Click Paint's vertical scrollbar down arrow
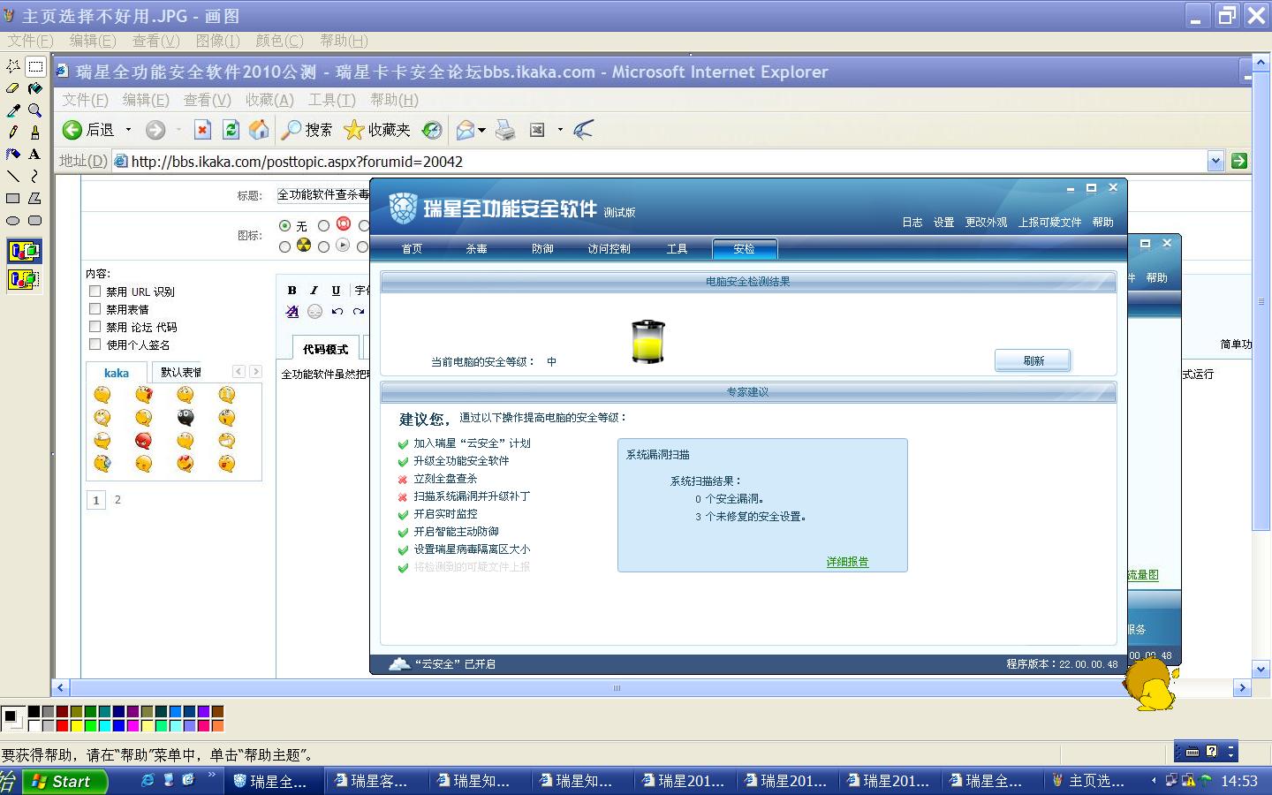The height and width of the screenshot is (795, 1272). click(x=1261, y=670)
